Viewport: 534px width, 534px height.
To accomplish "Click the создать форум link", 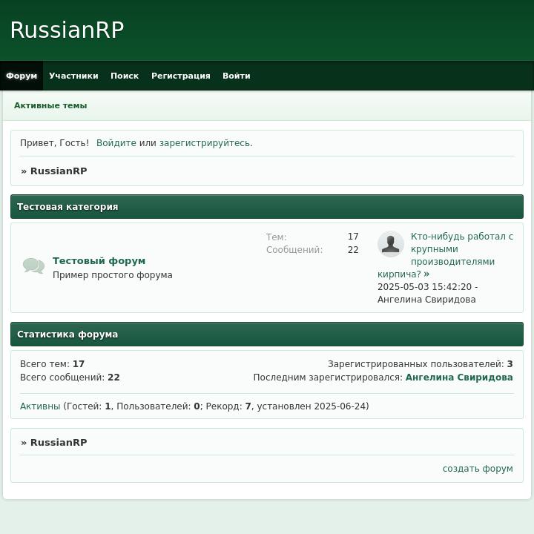I will [x=477, y=469].
